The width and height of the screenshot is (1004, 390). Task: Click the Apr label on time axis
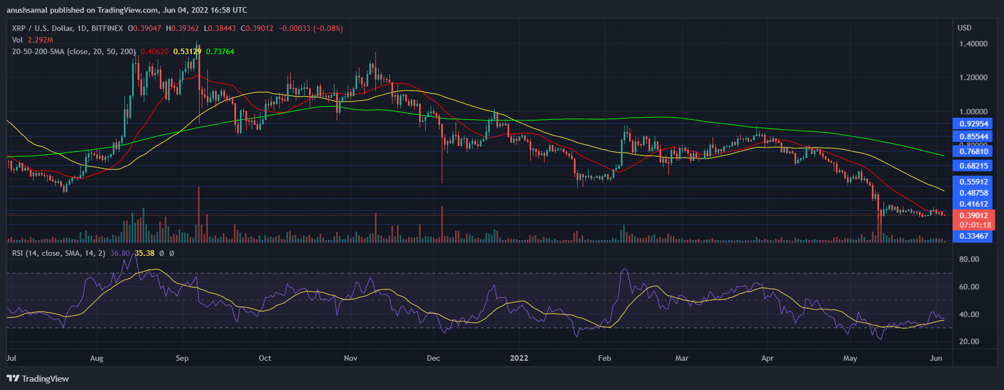point(767,358)
